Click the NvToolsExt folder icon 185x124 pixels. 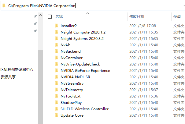coord(57,96)
